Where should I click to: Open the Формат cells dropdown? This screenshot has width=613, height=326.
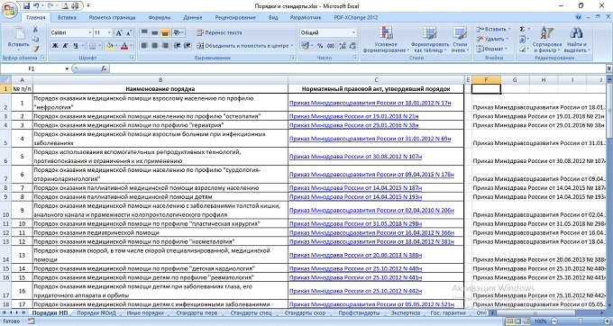[492, 49]
